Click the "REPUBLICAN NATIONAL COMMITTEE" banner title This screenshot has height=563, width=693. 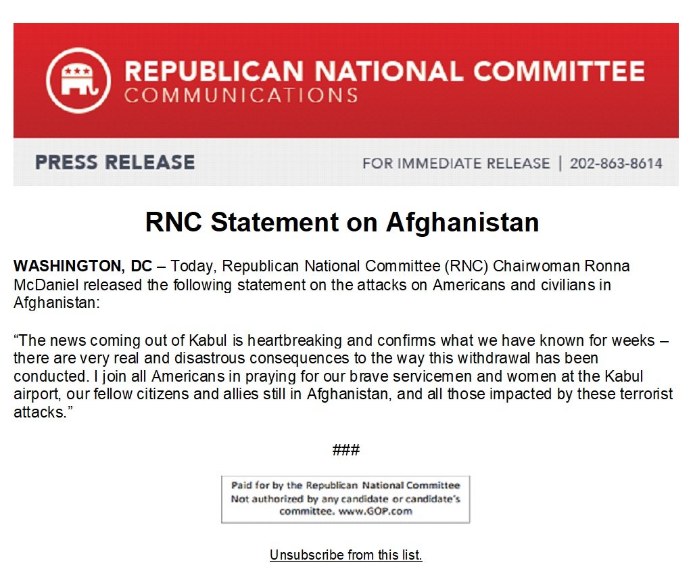tap(383, 71)
